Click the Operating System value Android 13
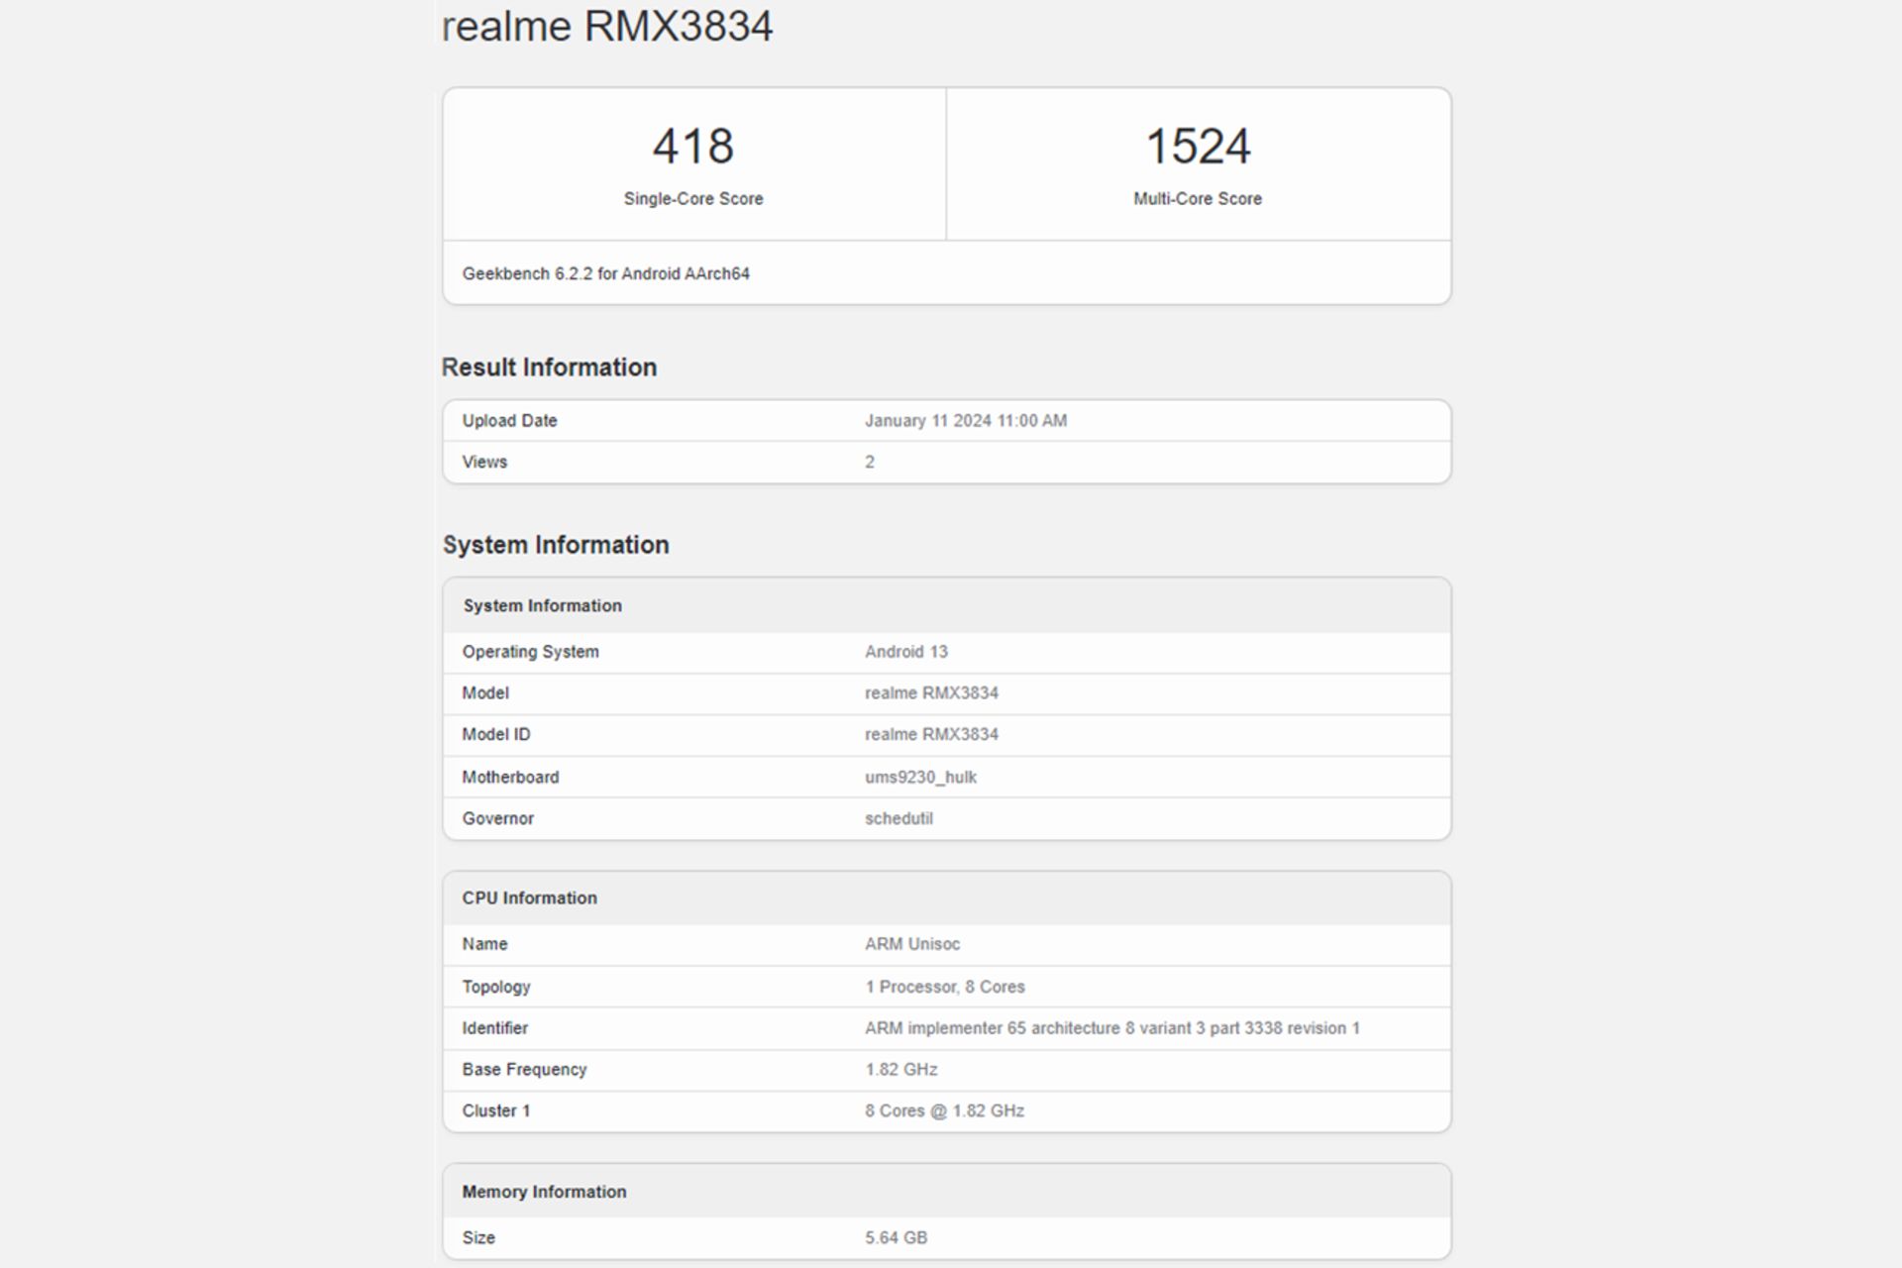Image resolution: width=1902 pixels, height=1268 pixels. (x=905, y=652)
